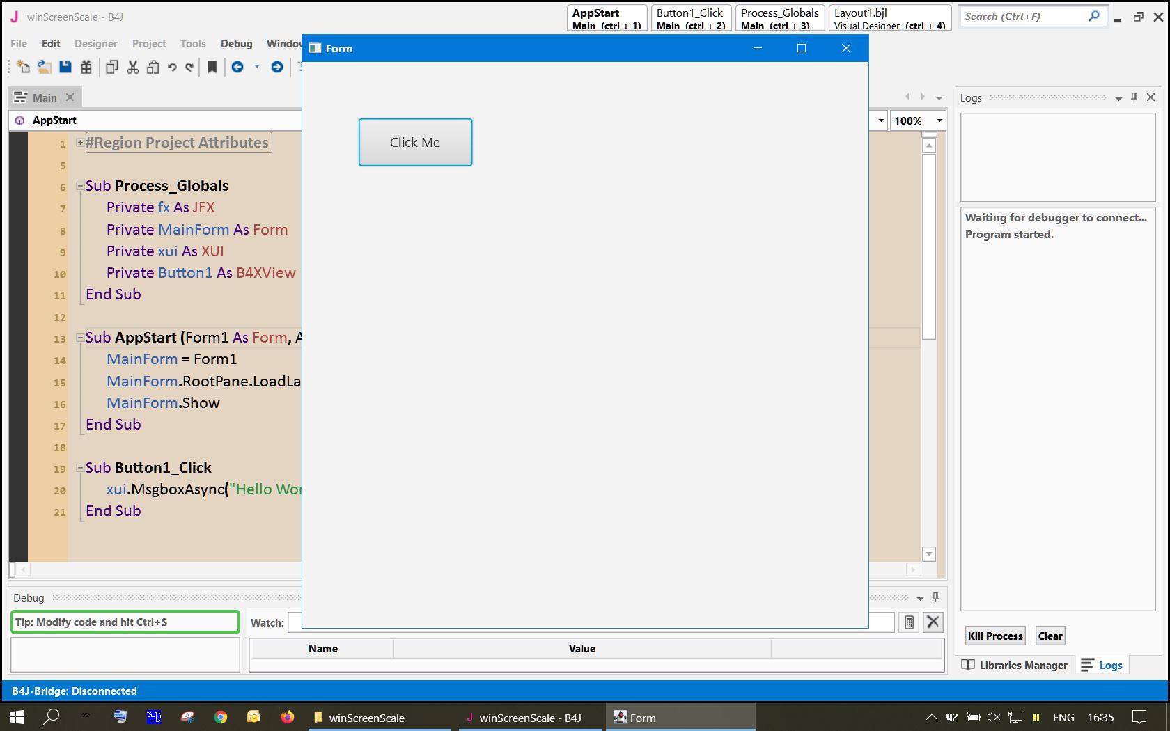
Task: Click the Watch calculator icon
Action: (x=909, y=622)
